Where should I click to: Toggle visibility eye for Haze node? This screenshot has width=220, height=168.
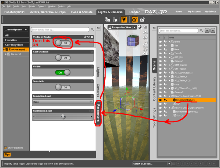160,50
